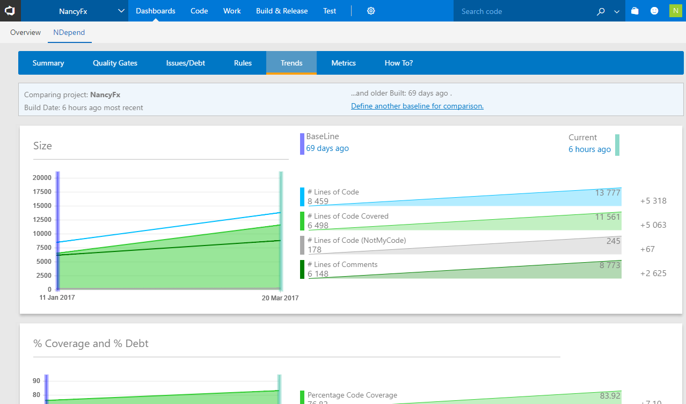Open the Marketplace shopping bag icon
Screen dimensions: 686x404
coord(634,11)
